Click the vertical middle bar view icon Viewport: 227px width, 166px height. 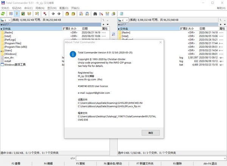coord(113,34)
